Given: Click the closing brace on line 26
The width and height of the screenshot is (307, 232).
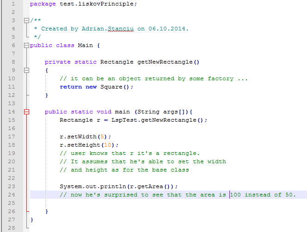Looking at the screenshot, I should point(47,212).
